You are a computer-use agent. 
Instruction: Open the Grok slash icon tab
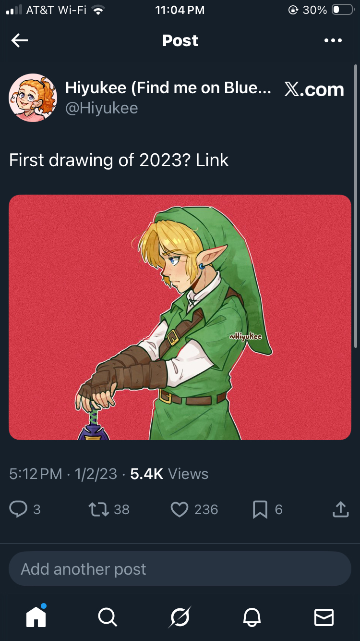click(x=180, y=616)
